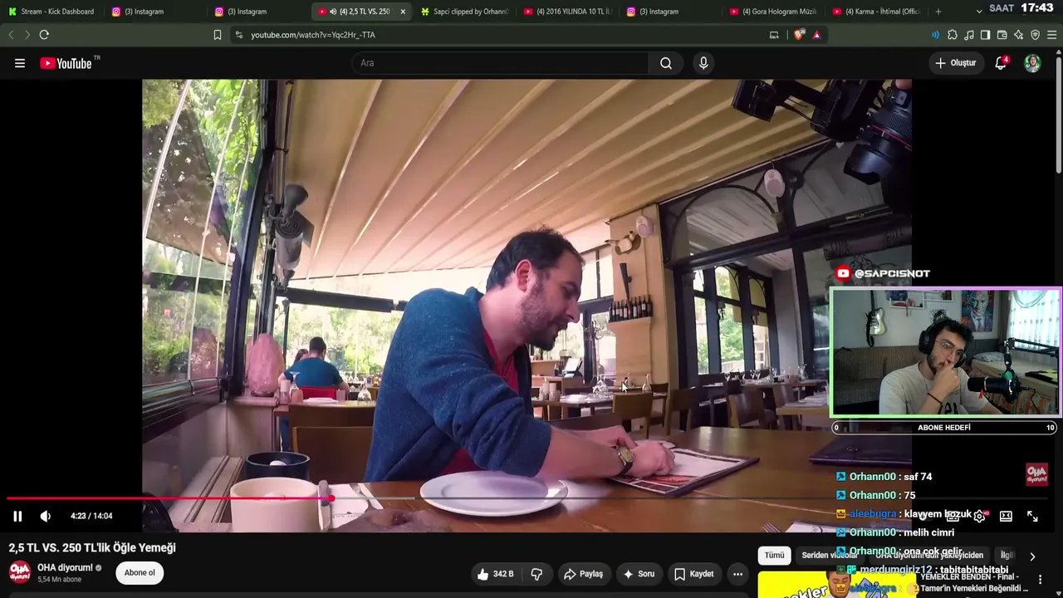Click the address bar URL
Screen dimensions: 1063x598
[x=313, y=35]
